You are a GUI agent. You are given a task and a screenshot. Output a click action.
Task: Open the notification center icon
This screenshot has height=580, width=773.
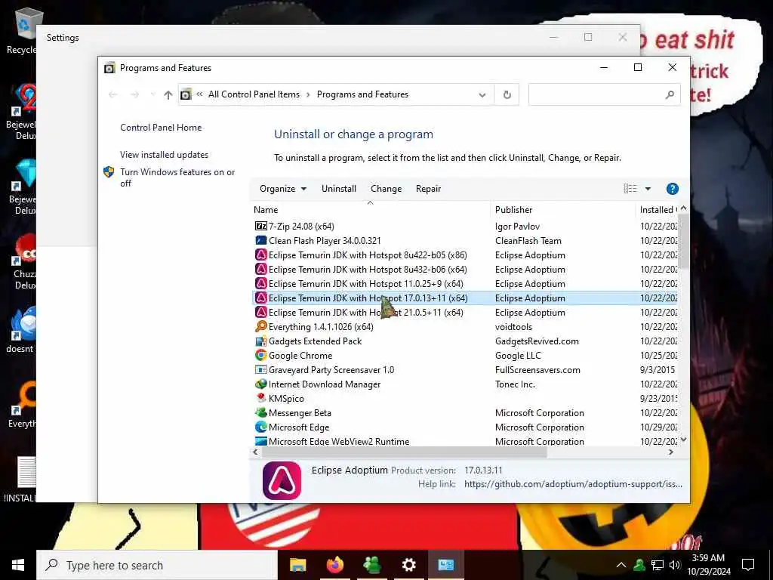coord(748,565)
